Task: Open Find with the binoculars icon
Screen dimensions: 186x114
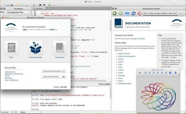Action: click(x=40, y=5)
